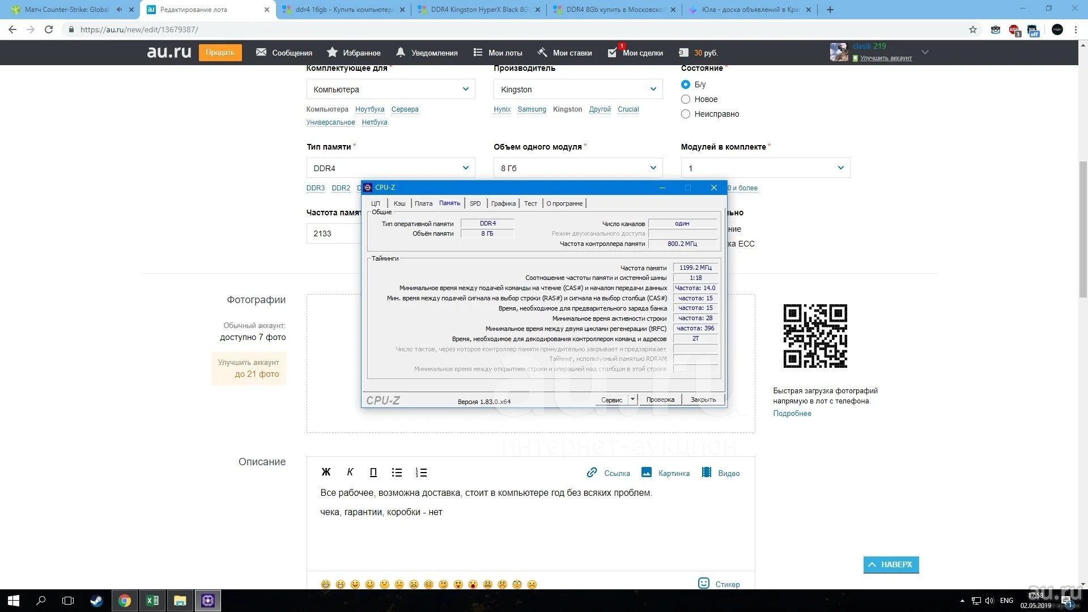Screen dimensions: 1088x612
Task: Open Excel from the taskbar
Action: point(152,601)
